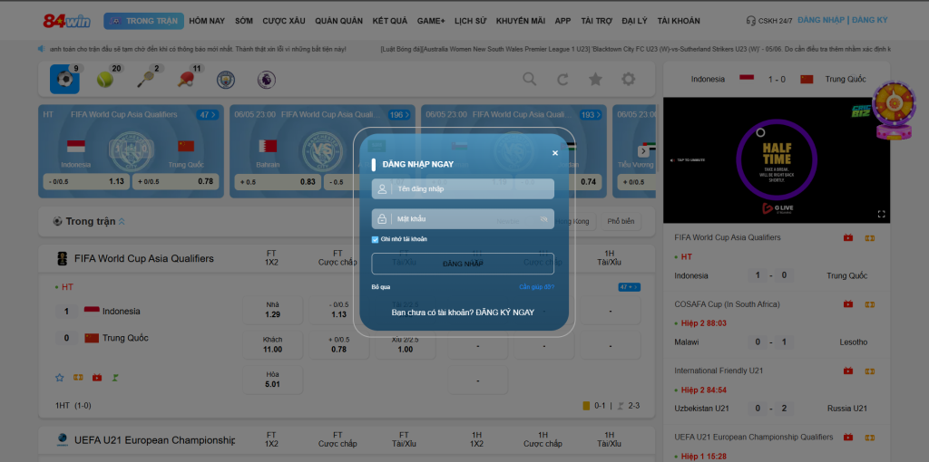Select the Premier League lion icon

[267, 80]
